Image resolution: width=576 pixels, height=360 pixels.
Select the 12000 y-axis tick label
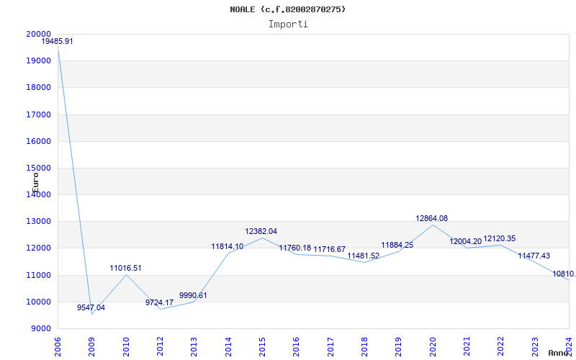pyautogui.click(x=39, y=248)
